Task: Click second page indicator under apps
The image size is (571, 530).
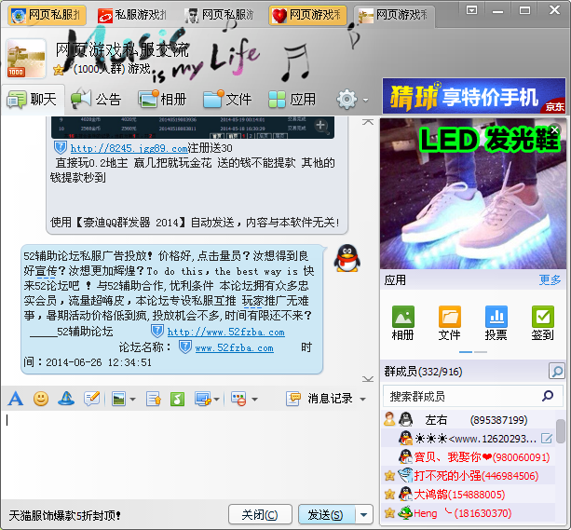Action: click(x=481, y=352)
